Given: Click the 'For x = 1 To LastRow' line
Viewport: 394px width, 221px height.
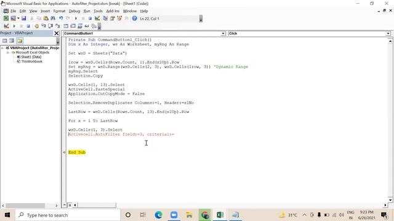Looking at the screenshot, I should (x=93, y=121).
